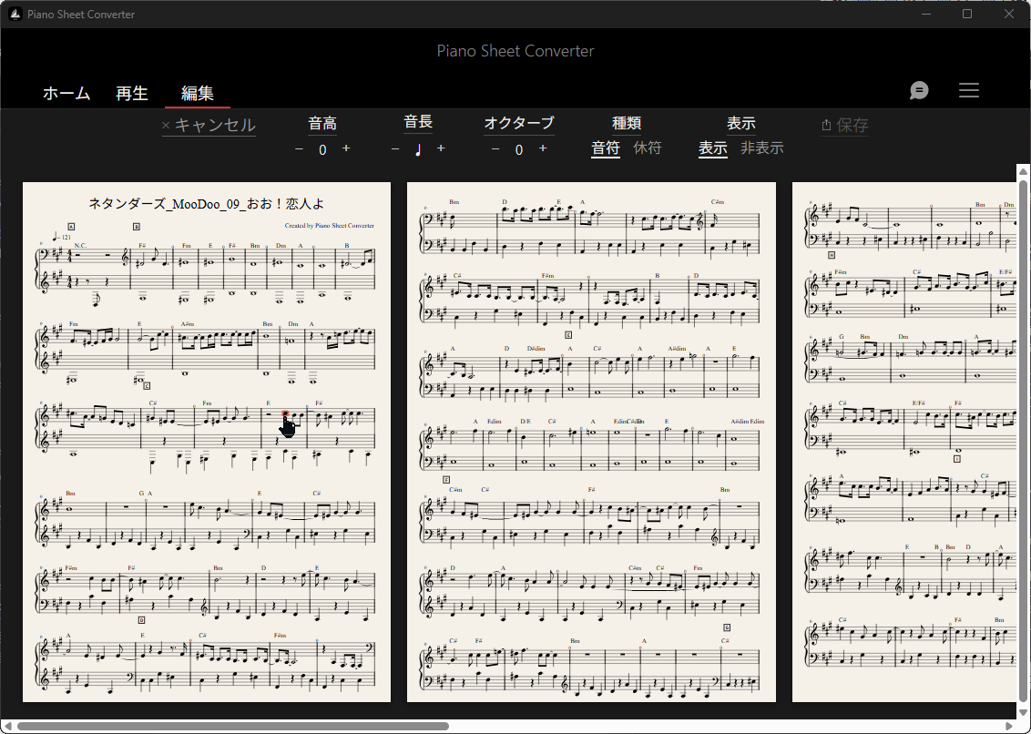Click the third sheet music page

tap(904, 442)
